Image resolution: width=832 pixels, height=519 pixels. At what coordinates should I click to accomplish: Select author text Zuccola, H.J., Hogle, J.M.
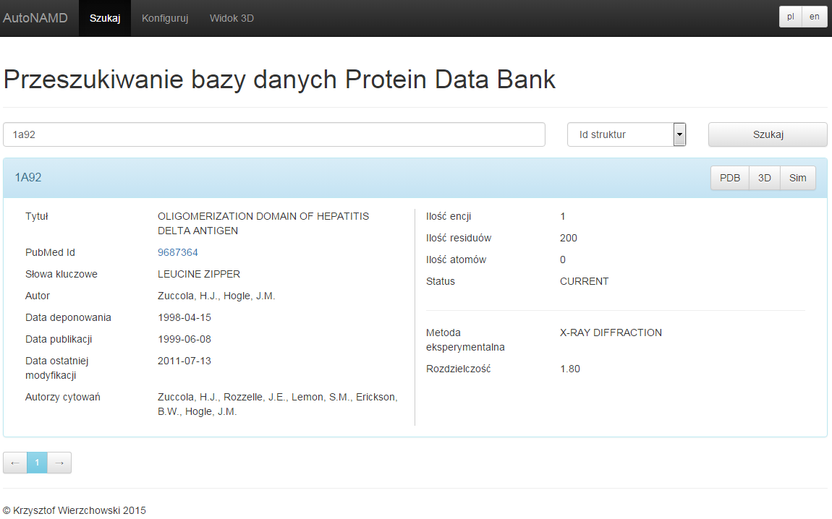216,296
